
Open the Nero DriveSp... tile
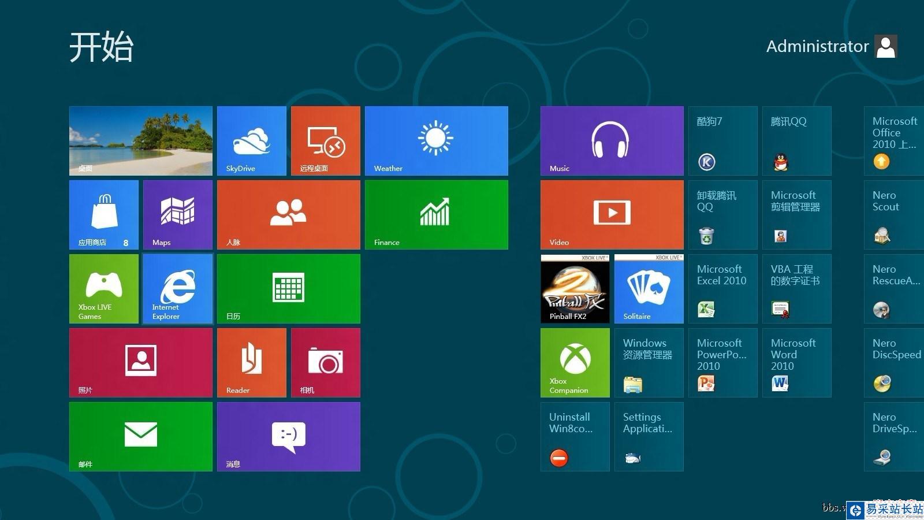pos(894,437)
